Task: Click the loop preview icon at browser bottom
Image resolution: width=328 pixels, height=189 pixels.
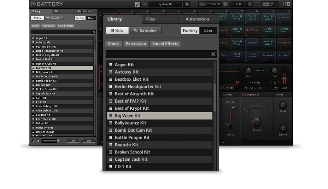Action: [32, 141]
